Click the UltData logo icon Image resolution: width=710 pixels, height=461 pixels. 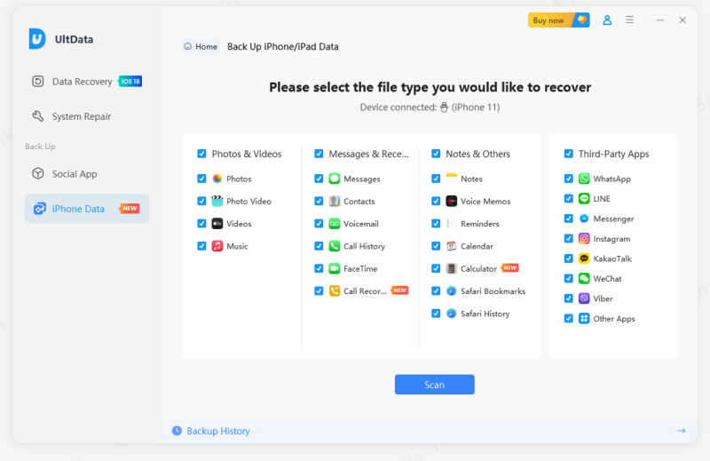(x=37, y=38)
